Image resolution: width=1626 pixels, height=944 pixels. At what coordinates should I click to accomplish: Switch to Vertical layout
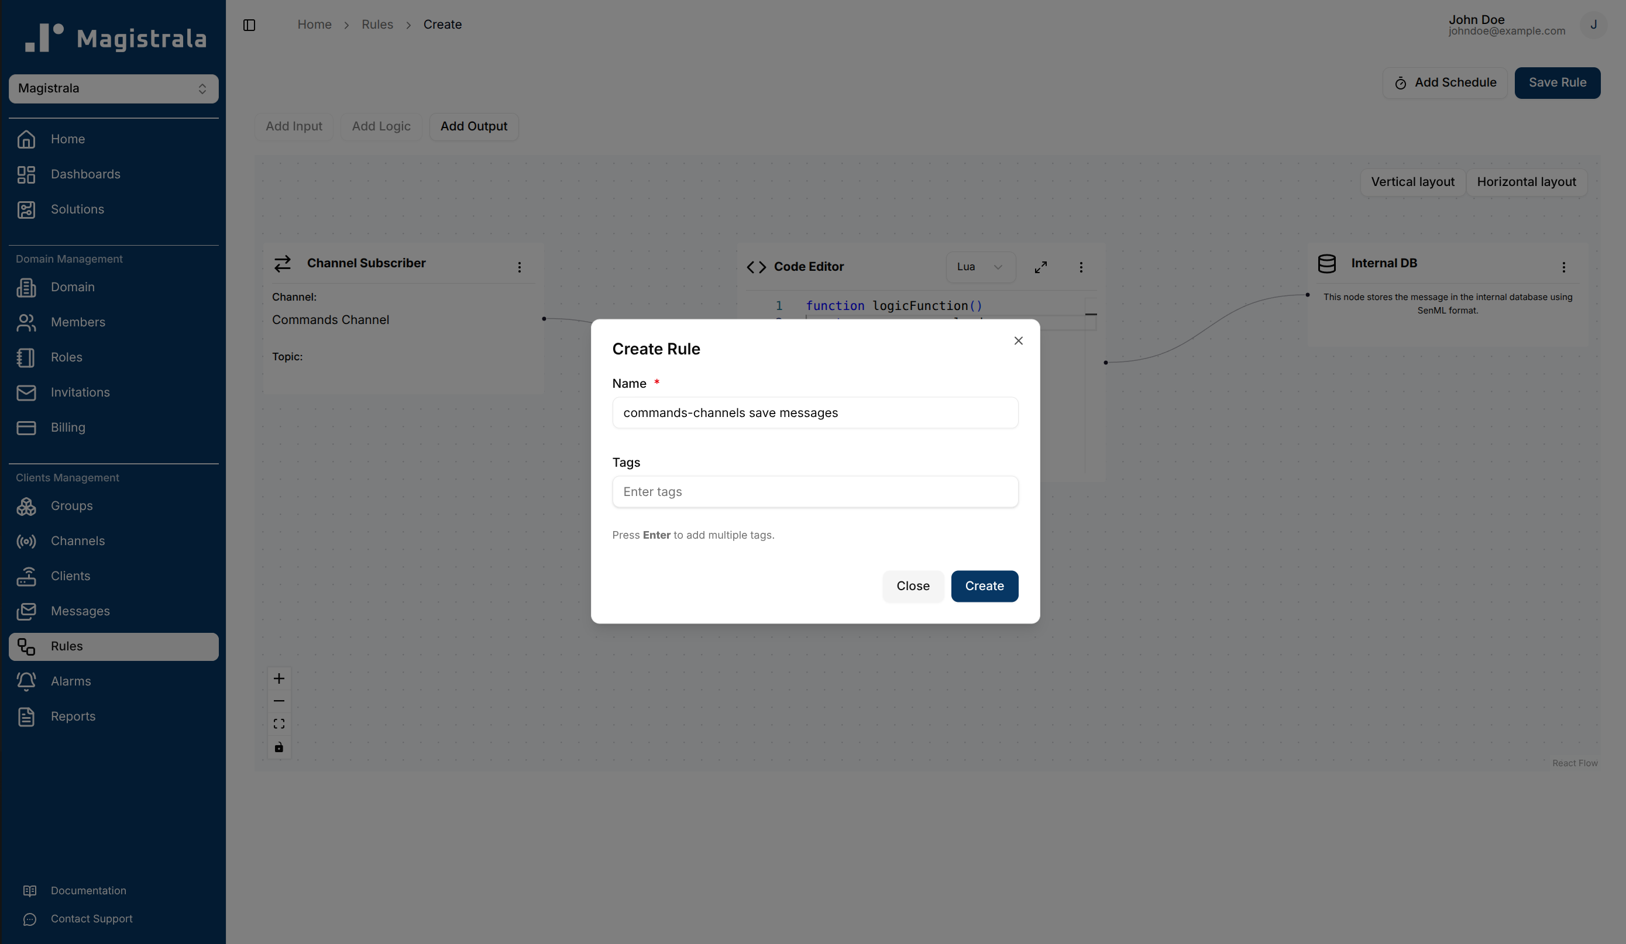coord(1412,182)
